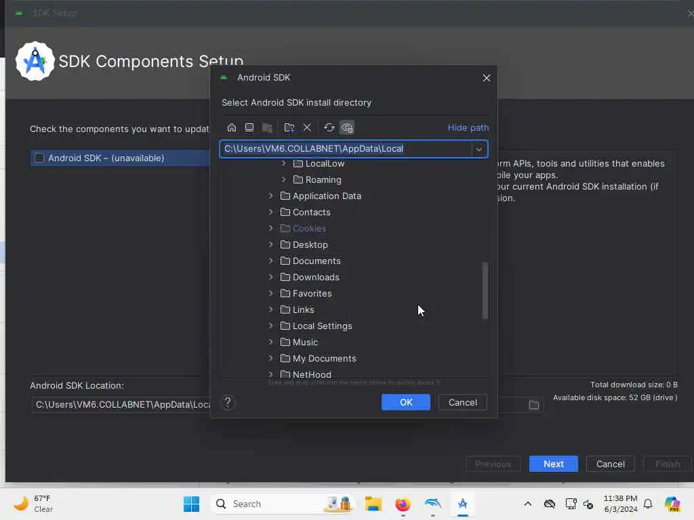Open the help question mark button

[x=228, y=402]
